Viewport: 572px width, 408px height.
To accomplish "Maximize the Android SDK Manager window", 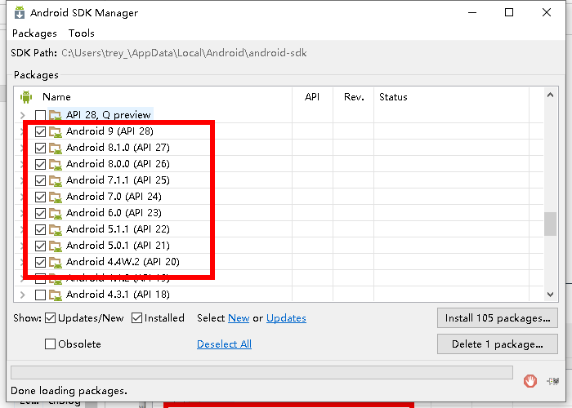I will click(x=509, y=12).
